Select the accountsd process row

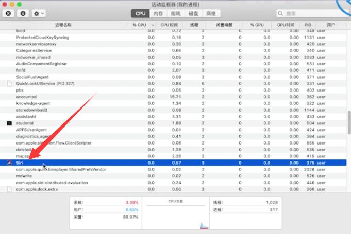tap(173, 97)
